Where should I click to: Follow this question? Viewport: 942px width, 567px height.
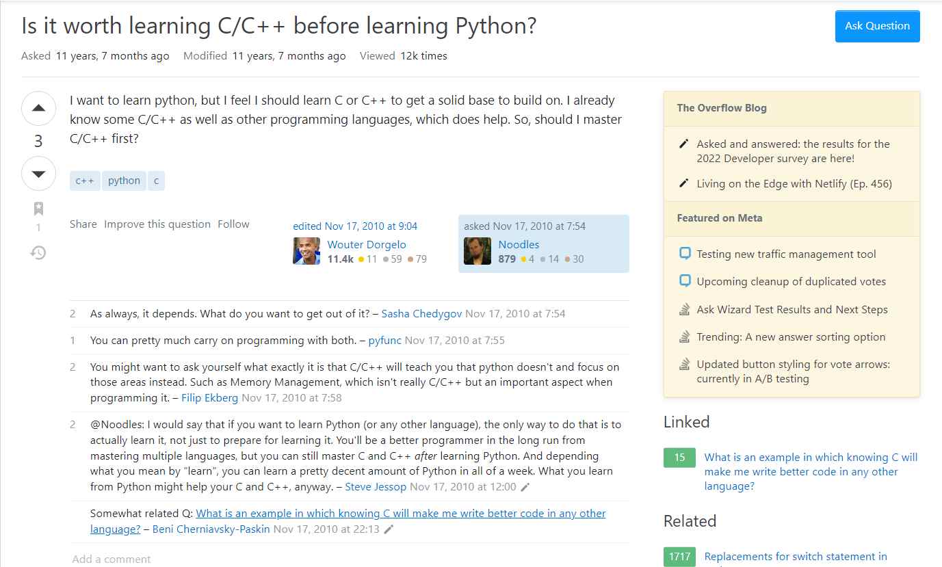pos(233,224)
